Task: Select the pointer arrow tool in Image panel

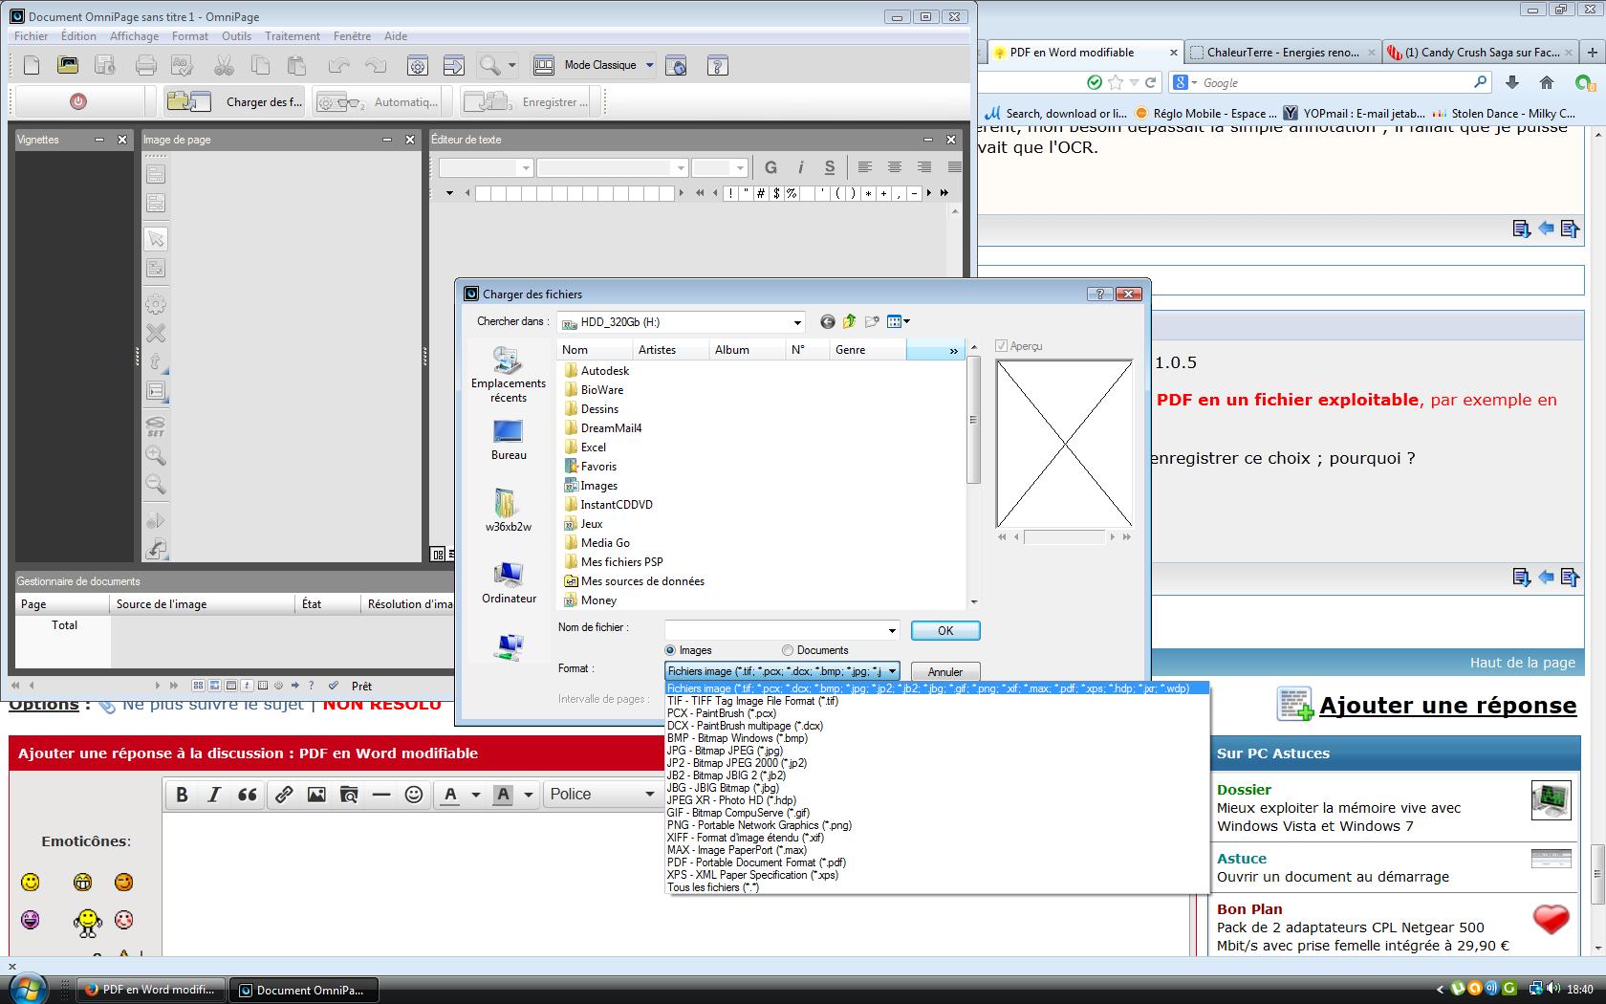Action: click(x=156, y=239)
